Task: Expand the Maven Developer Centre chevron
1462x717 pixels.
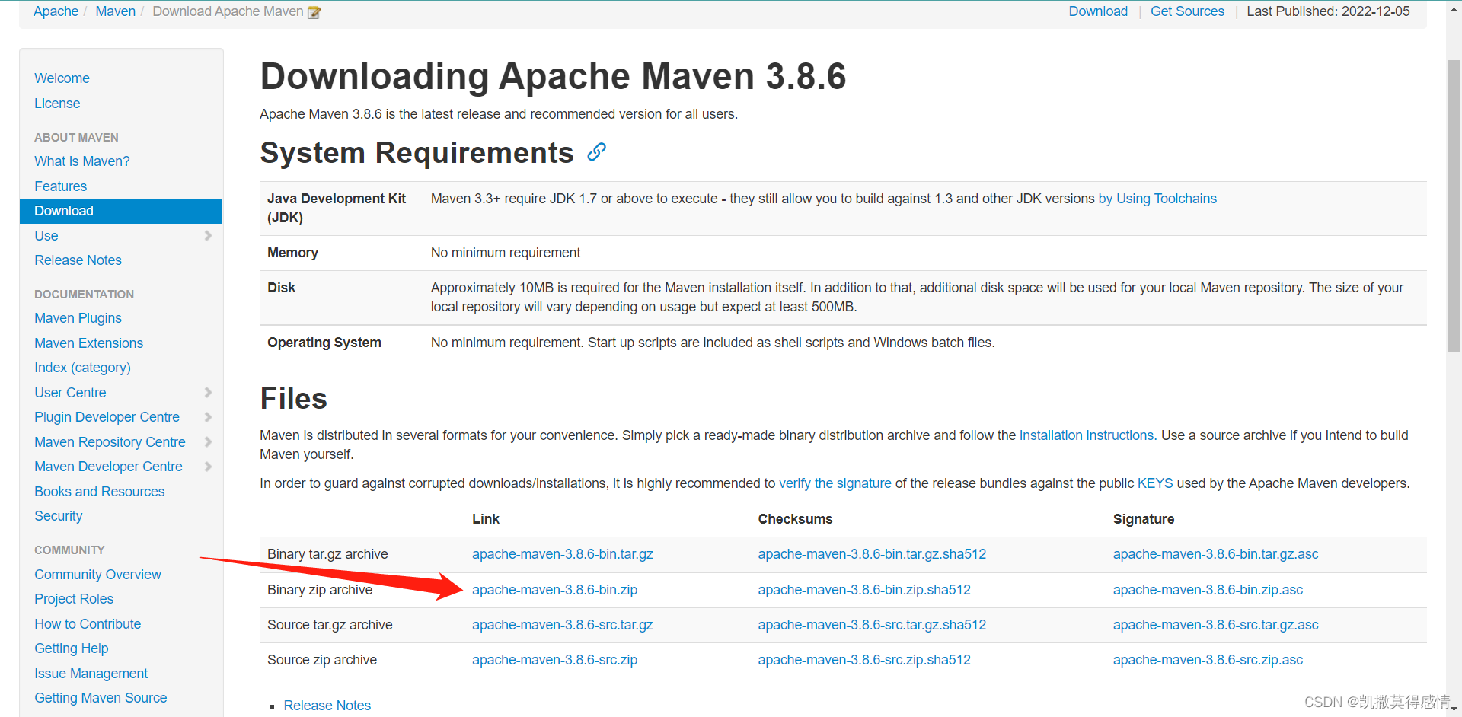Action: point(208,467)
